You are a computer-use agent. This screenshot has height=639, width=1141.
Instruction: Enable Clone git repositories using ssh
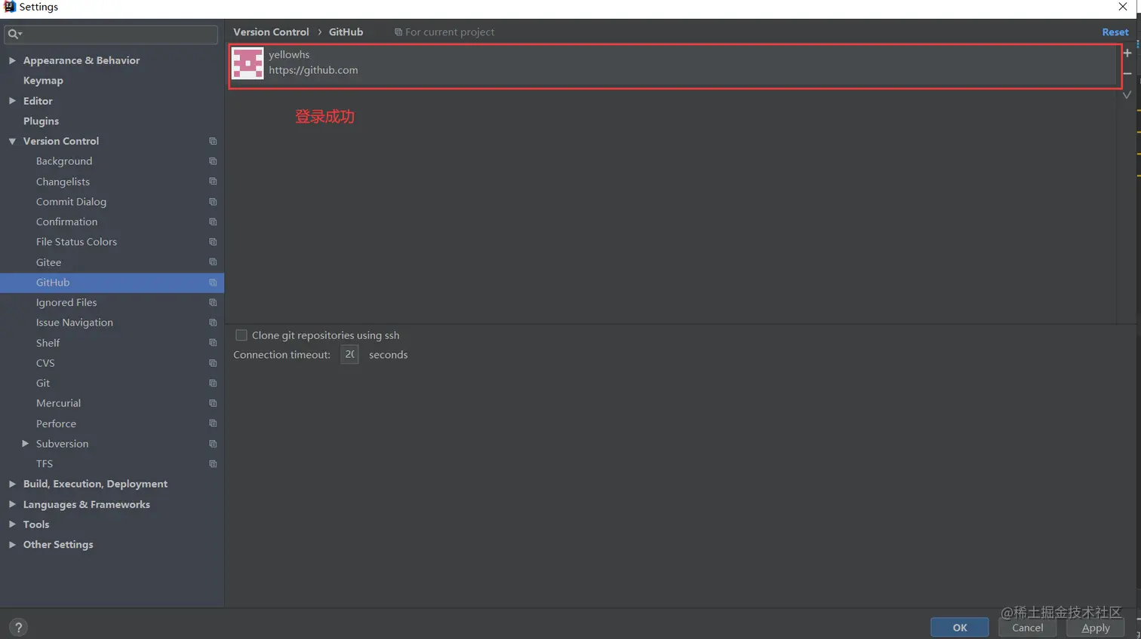(241, 335)
